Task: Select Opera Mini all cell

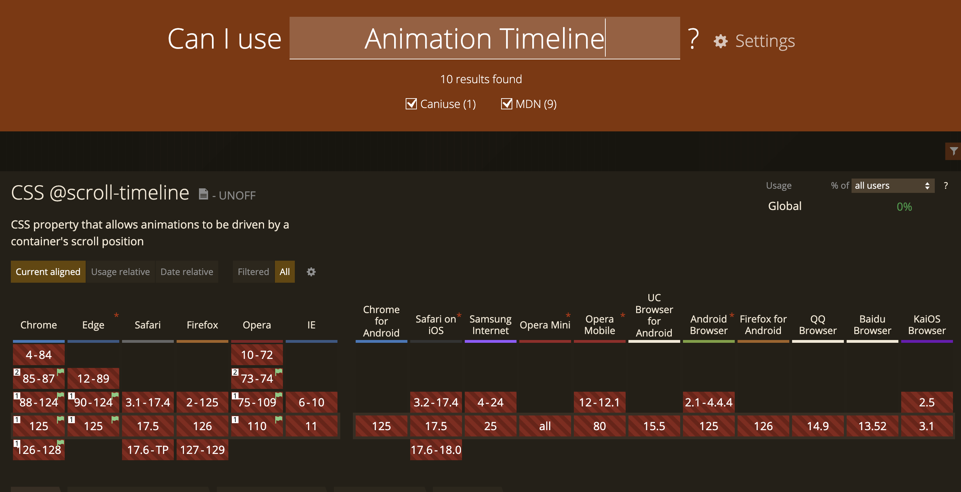Action: click(545, 426)
